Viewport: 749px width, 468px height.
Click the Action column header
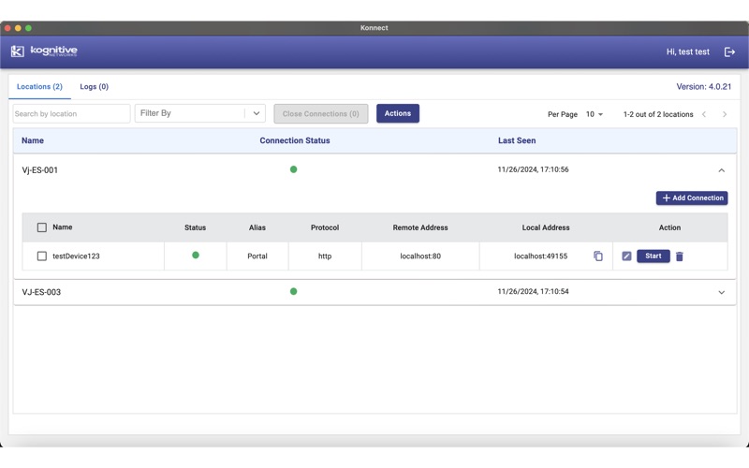click(669, 227)
